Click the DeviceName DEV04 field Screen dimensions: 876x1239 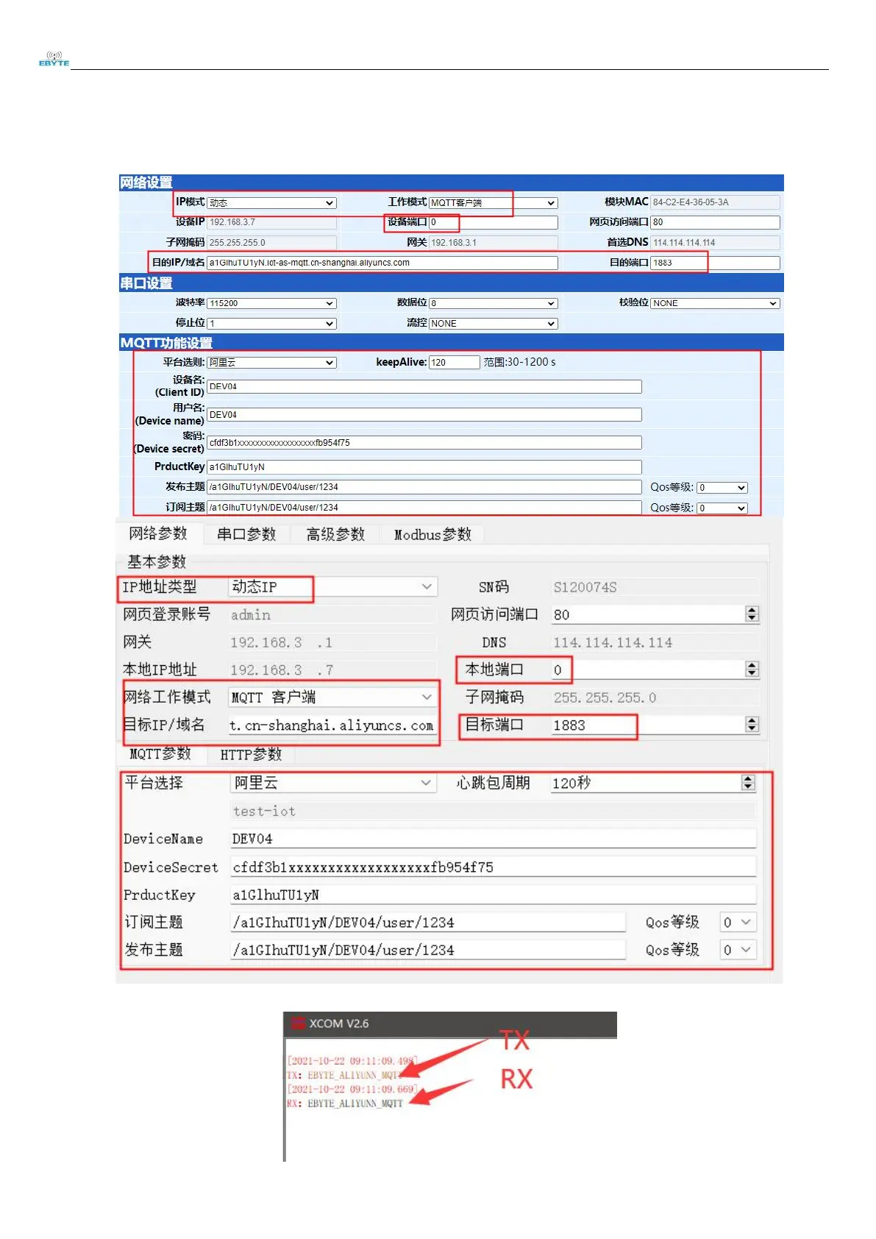coord(494,839)
